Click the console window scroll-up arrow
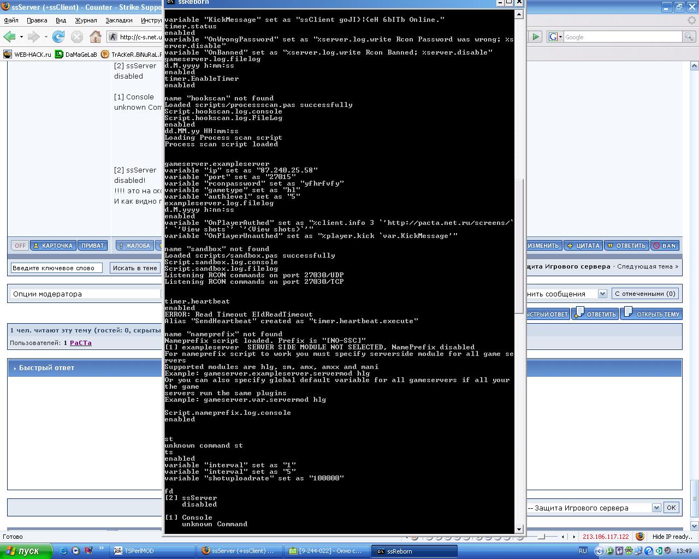699x559 pixels. [x=519, y=15]
